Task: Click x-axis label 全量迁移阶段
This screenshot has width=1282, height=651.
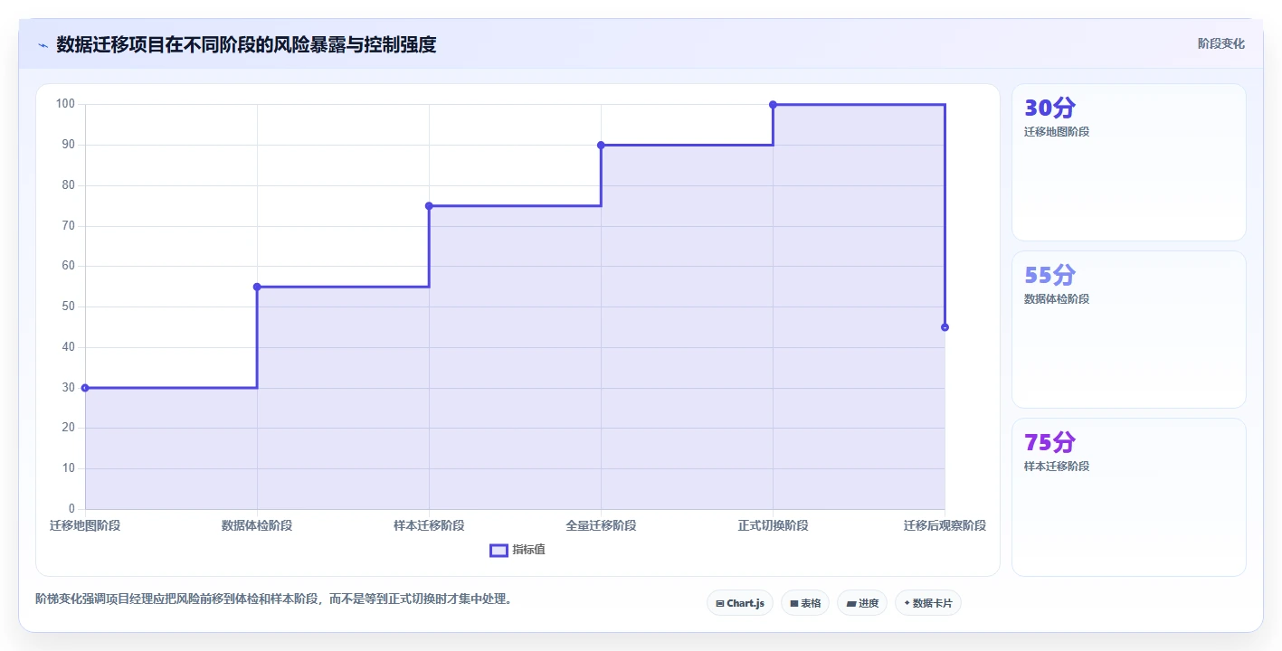Action: 601,525
